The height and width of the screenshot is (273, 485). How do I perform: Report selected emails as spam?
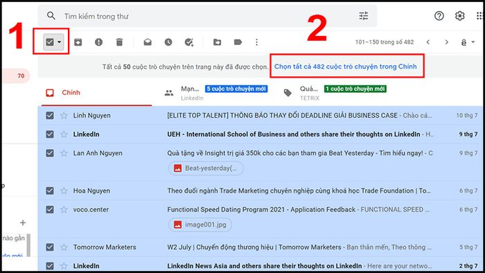[x=98, y=42]
